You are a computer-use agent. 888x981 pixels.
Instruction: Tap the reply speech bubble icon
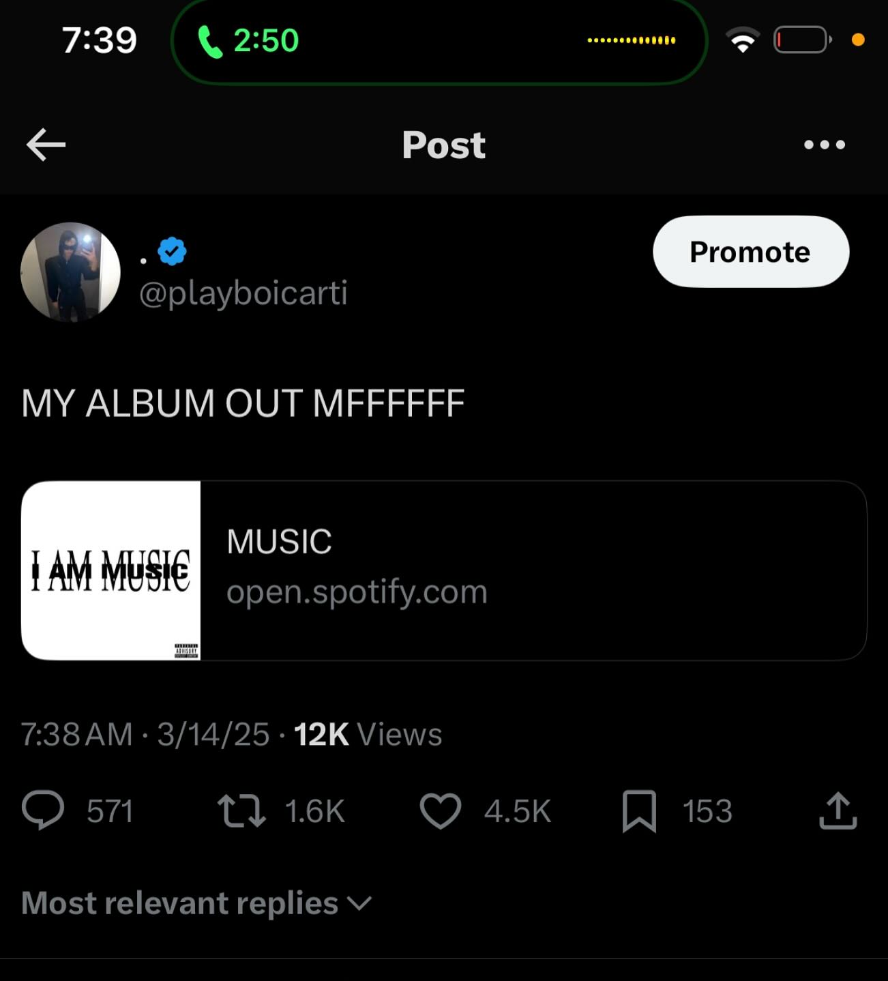[42, 811]
